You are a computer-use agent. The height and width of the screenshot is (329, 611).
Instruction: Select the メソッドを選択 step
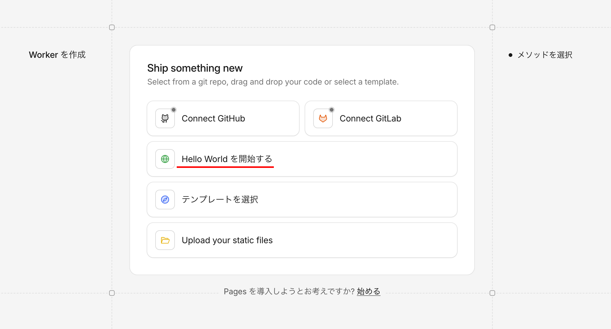tap(545, 55)
